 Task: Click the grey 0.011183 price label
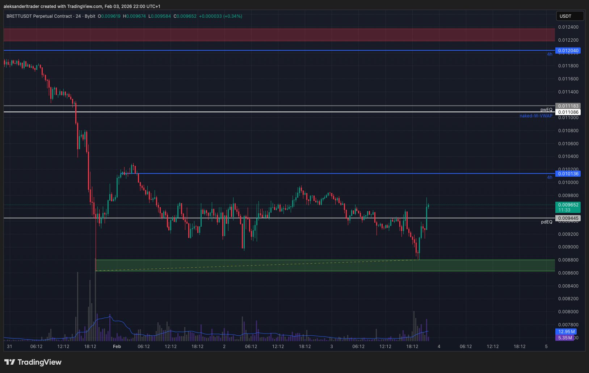(568, 106)
